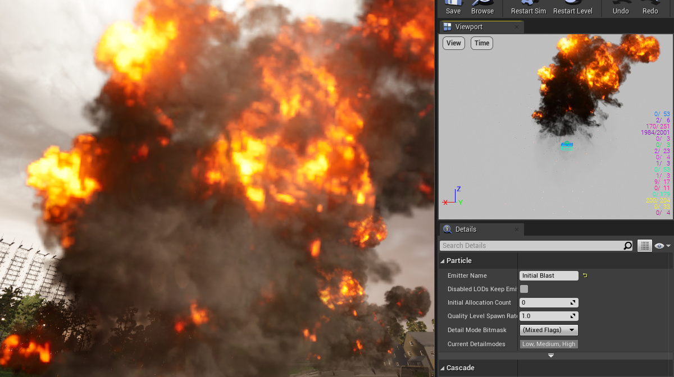This screenshot has width=674, height=377.
Task: Click the 'Initial Allocation Count' property label
Action: (x=479, y=302)
